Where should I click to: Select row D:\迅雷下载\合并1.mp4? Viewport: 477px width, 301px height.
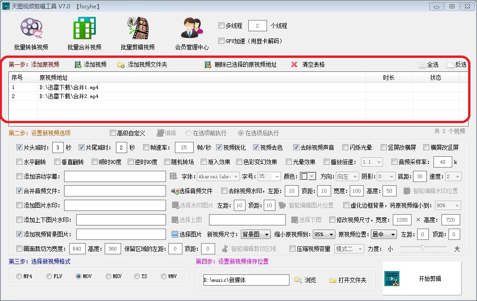tap(238, 87)
